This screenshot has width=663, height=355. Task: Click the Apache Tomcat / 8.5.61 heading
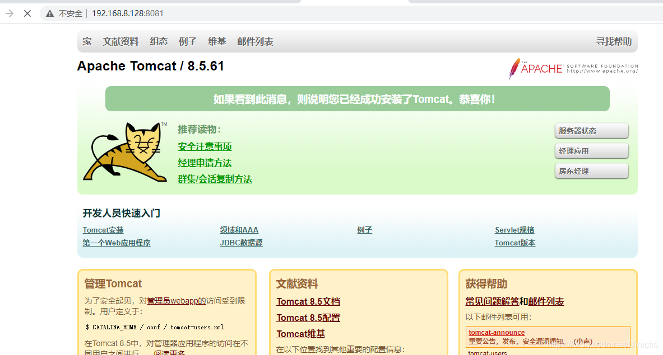[151, 66]
